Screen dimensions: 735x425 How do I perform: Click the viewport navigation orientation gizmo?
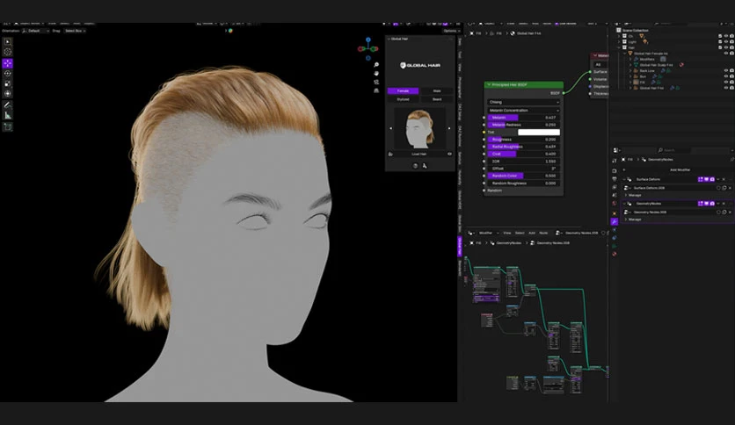[368, 48]
